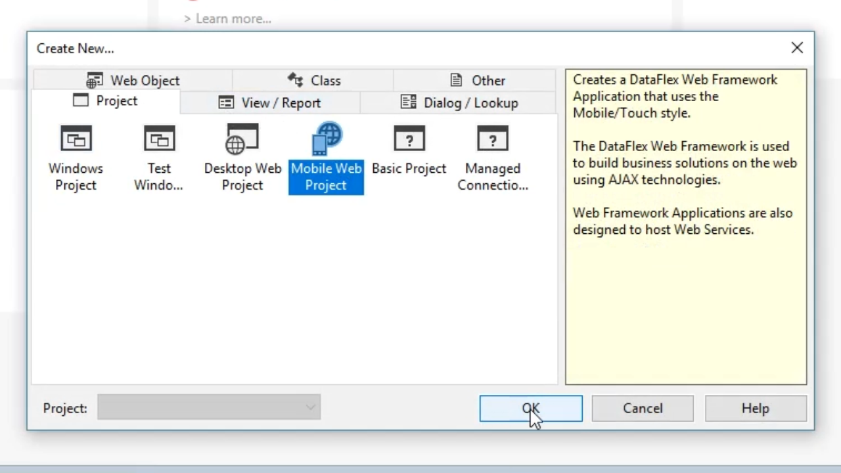The height and width of the screenshot is (473, 841).
Task: Select the Project tab
Action: coord(106,101)
